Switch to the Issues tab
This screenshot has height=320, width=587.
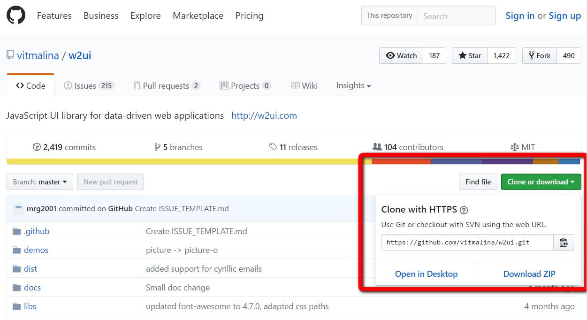point(89,85)
